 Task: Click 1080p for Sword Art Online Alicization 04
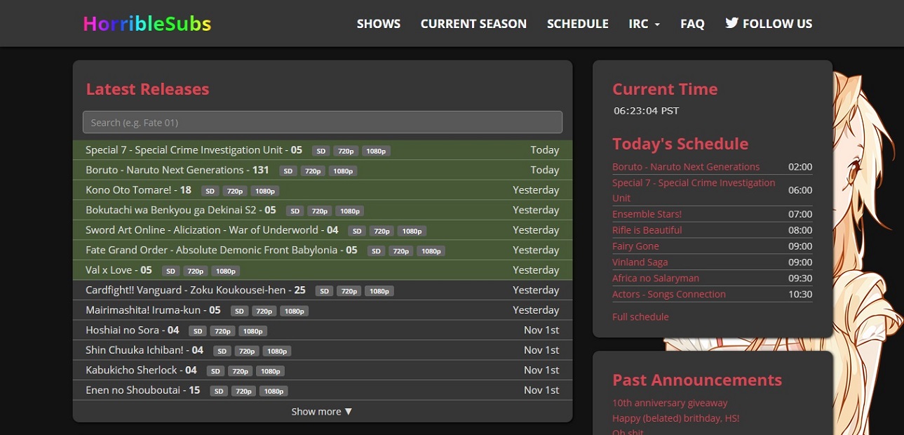pyautogui.click(x=412, y=231)
